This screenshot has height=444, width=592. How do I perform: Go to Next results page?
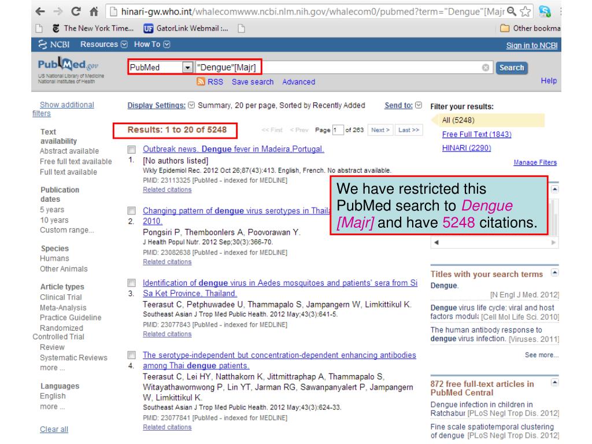(x=380, y=130)
